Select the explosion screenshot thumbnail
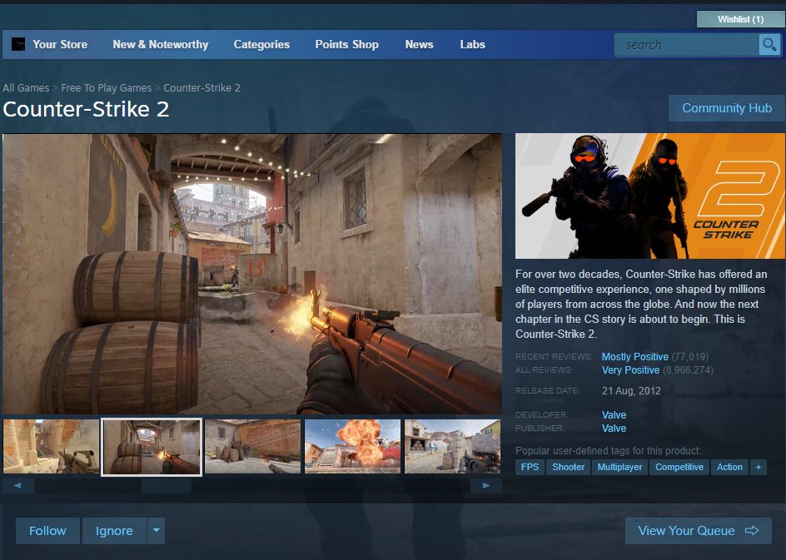 (352, 447)
